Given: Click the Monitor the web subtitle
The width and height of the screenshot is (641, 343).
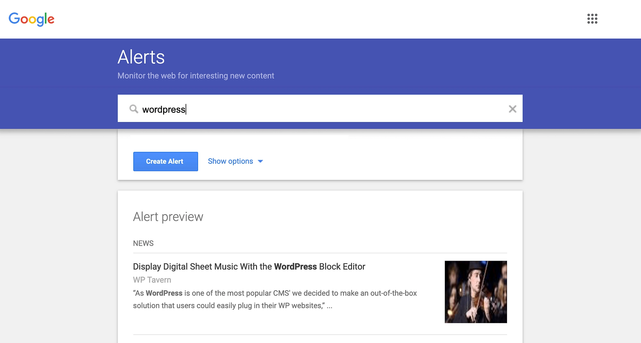Looking at the screenshot, I should 196,76.
